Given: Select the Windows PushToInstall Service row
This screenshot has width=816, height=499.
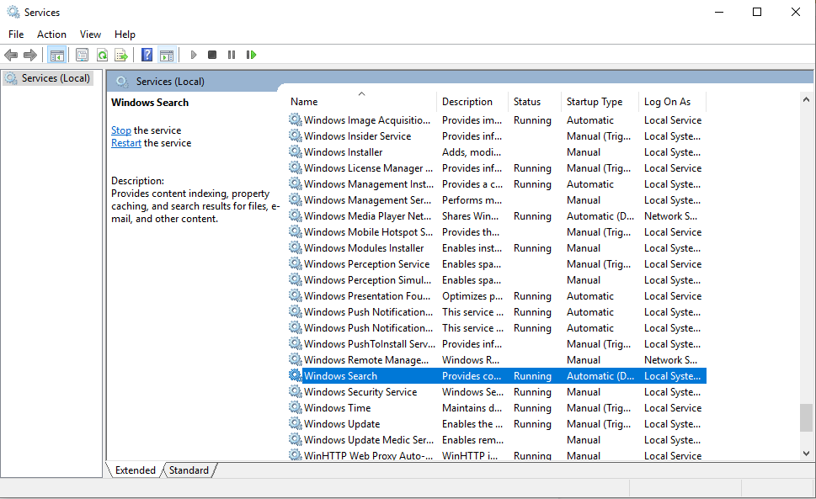Looking at the screenshot, I should pos(497,343).
